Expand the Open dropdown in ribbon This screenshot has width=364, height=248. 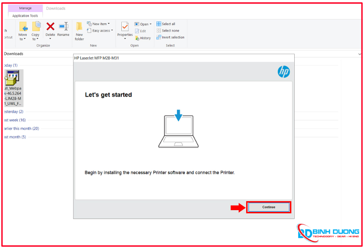(x=143, y=24)
